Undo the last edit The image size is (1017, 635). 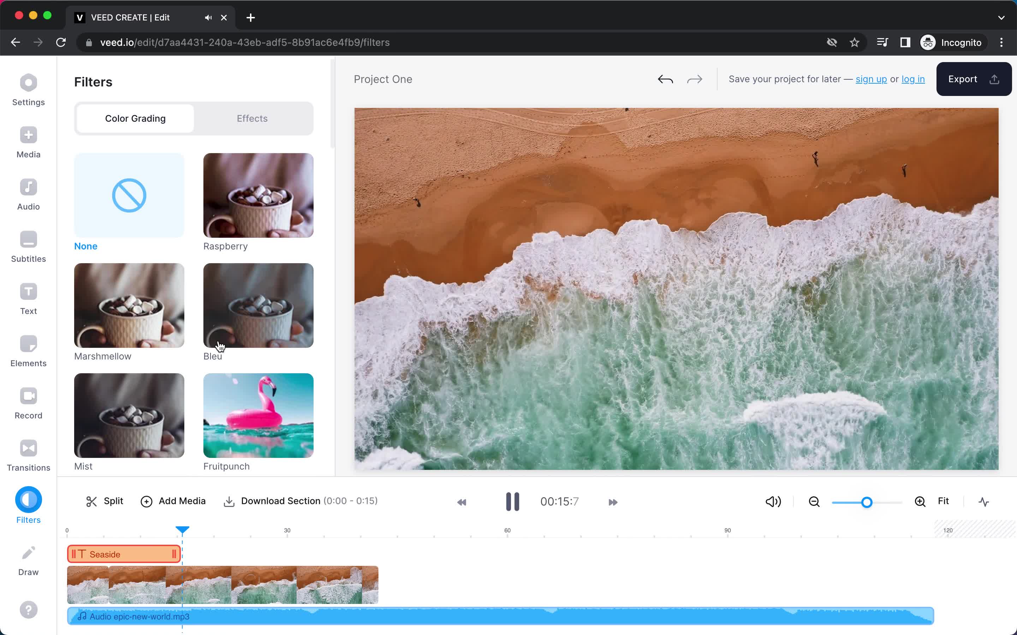665,79
